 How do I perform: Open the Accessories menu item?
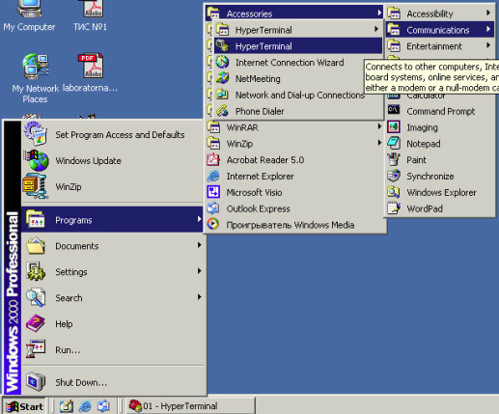[294, 13]
